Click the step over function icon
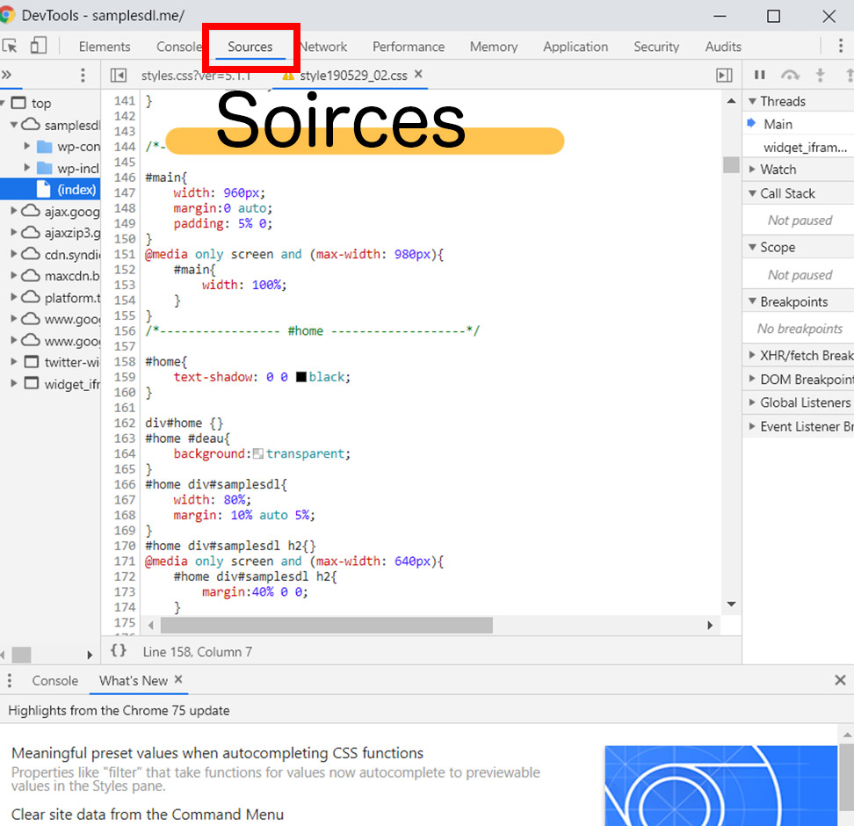Viewport: 854px width, 826px height. [x=791, y=76]
